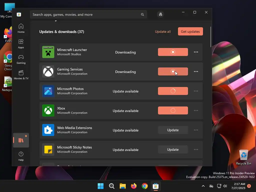Screen dimensions: 256x192
Task: Open more options for Microsoft Photos
Action: [196, 91]
